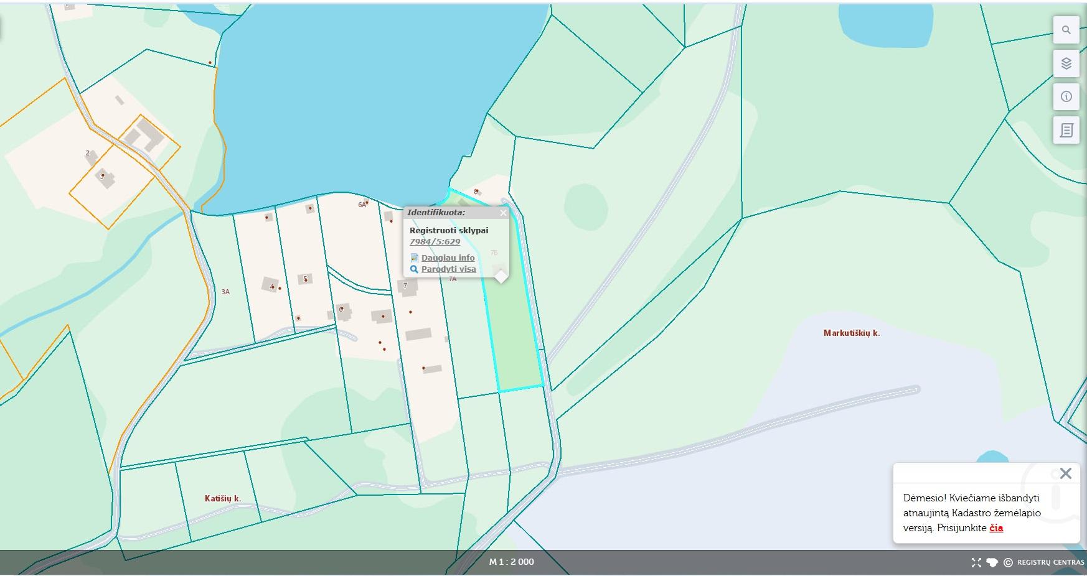
Task: Click the 6A address label
Action: pyautogui.click(x=362, y=204)
